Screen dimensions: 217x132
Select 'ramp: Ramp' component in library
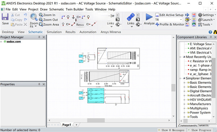pos(199,70)
